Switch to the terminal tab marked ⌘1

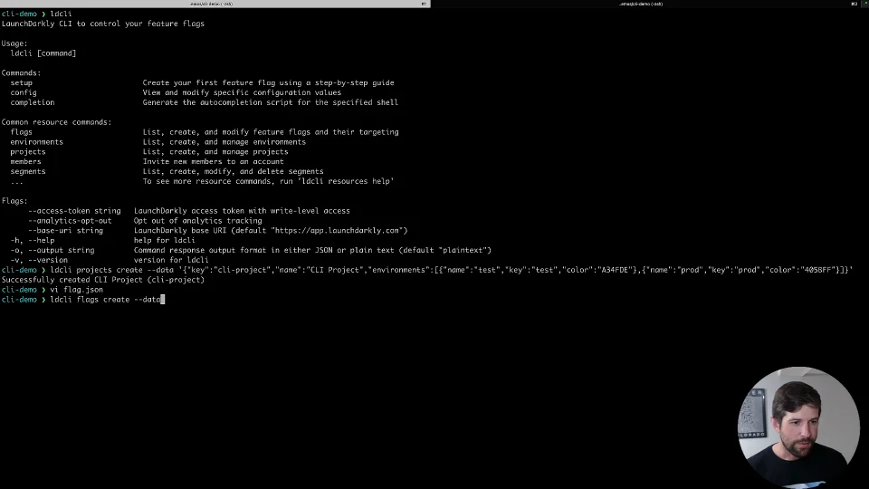point(215,4)
